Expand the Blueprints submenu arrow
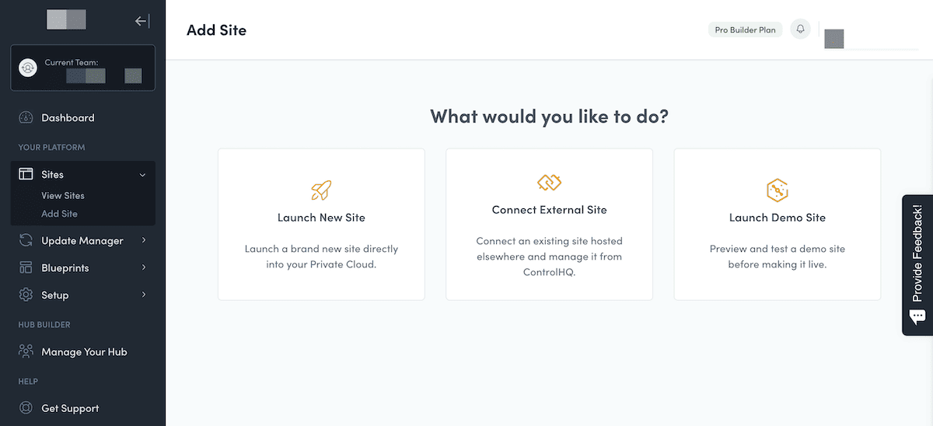The height and width of the screenshot is (426, 933). (144, 268)
